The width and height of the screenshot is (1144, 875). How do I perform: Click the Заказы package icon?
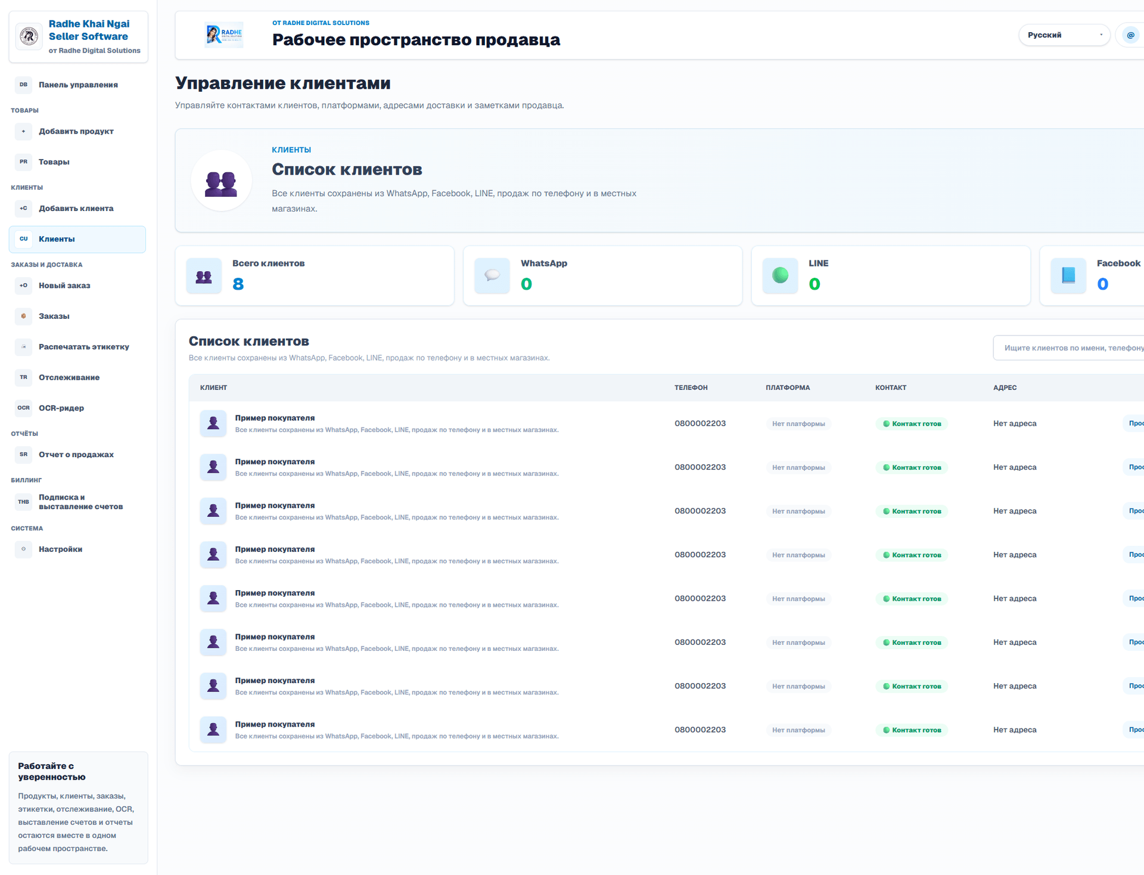click(23, 316)
